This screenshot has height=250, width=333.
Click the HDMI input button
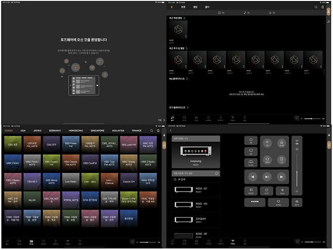click(x=255, y=201)
